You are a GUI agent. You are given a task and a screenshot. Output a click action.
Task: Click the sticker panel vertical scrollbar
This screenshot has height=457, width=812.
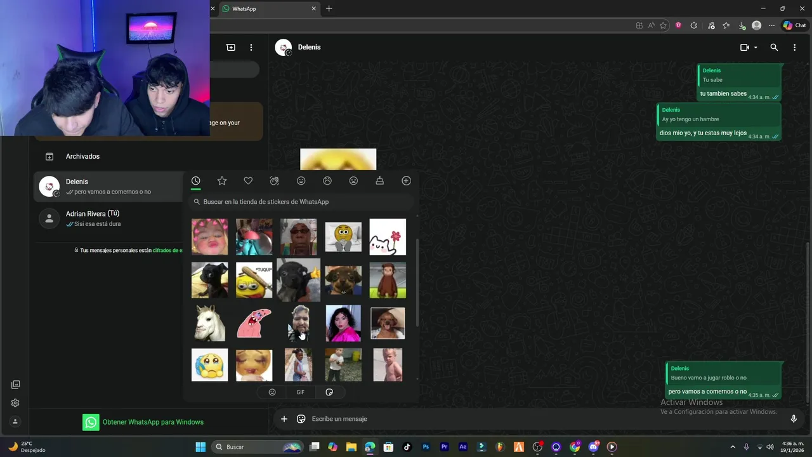417,282
